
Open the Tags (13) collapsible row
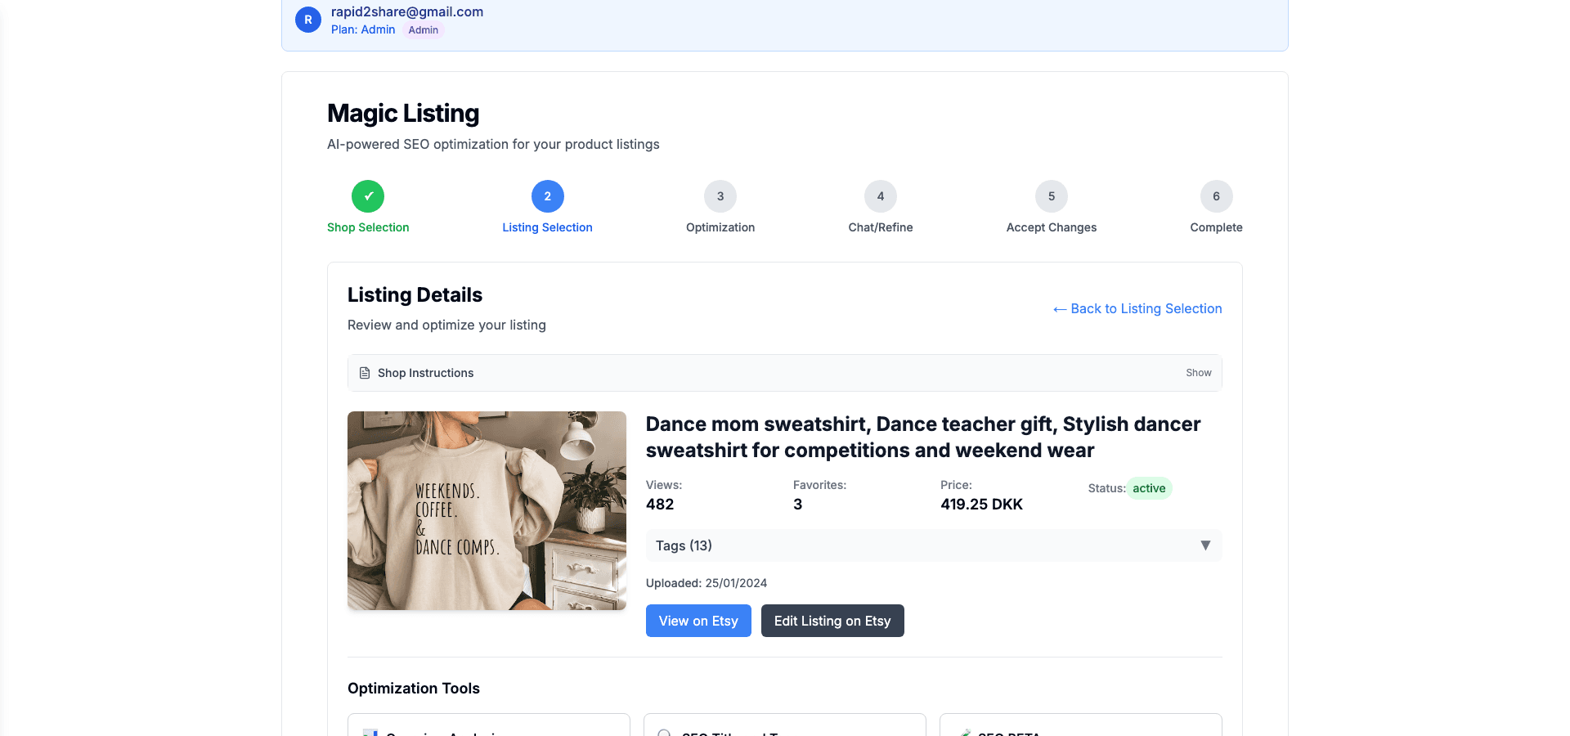[x=932, y=545]
